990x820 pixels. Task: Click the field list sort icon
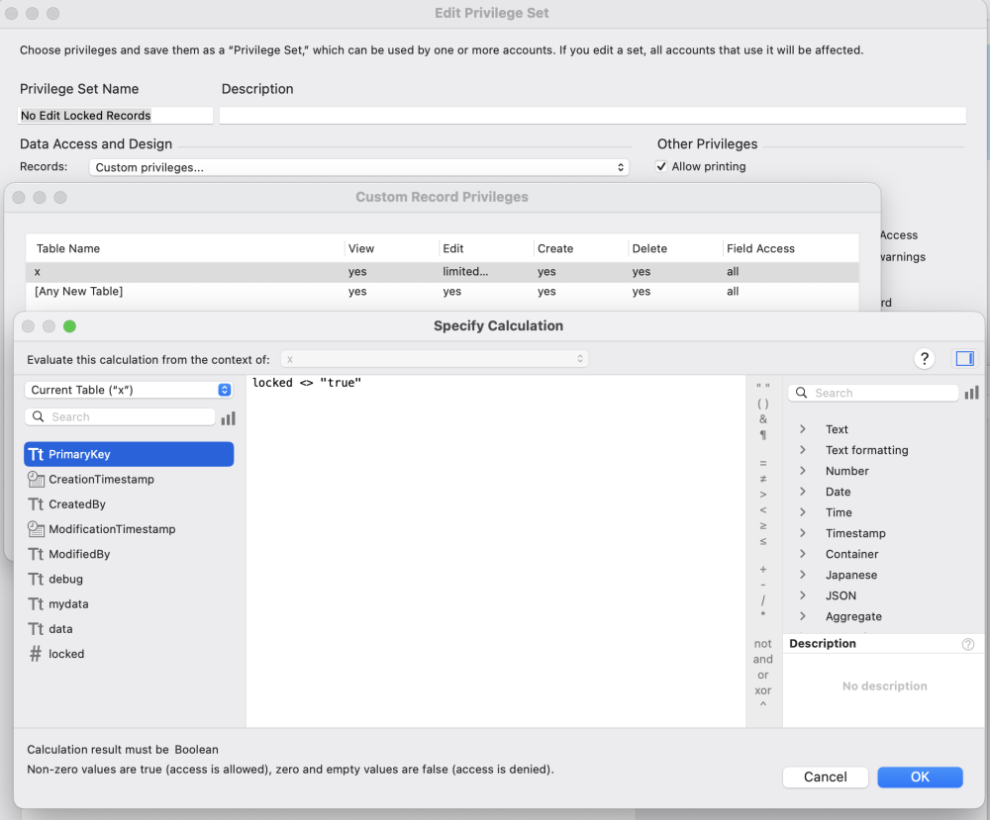229,418
